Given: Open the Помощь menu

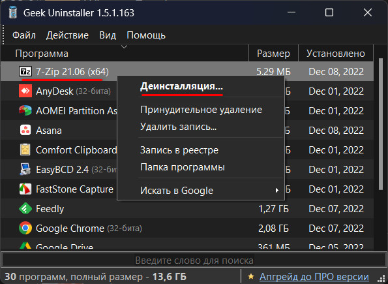Looking at the screenshot, I should [146, 35].
